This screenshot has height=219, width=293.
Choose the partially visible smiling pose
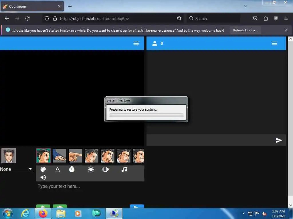(x=138, y=156)
